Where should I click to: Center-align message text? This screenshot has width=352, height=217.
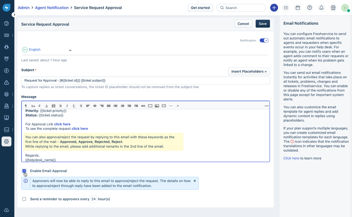pos(95,106)
